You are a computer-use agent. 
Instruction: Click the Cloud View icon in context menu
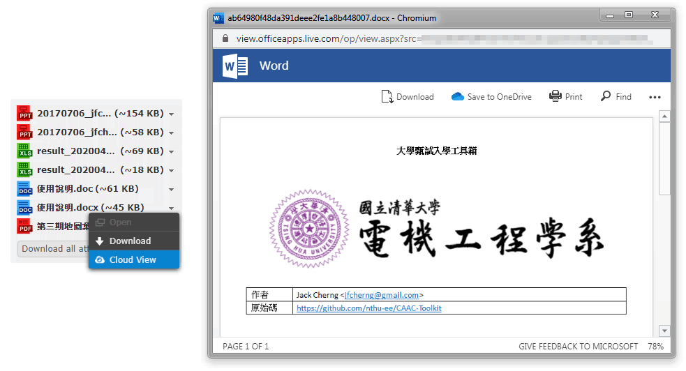coord(100,259)
